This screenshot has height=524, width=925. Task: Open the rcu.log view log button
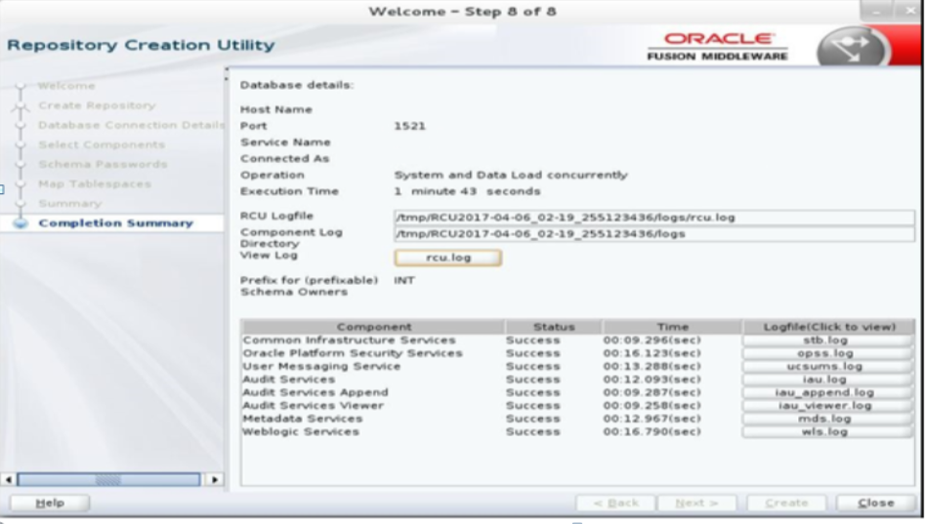(x=447, y=258)
